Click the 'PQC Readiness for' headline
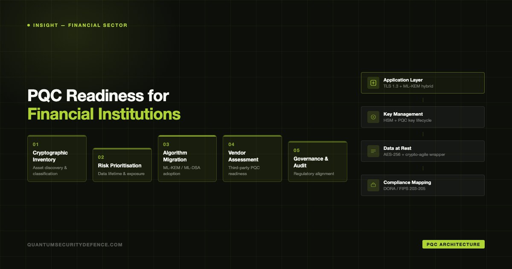 (98, 96)
